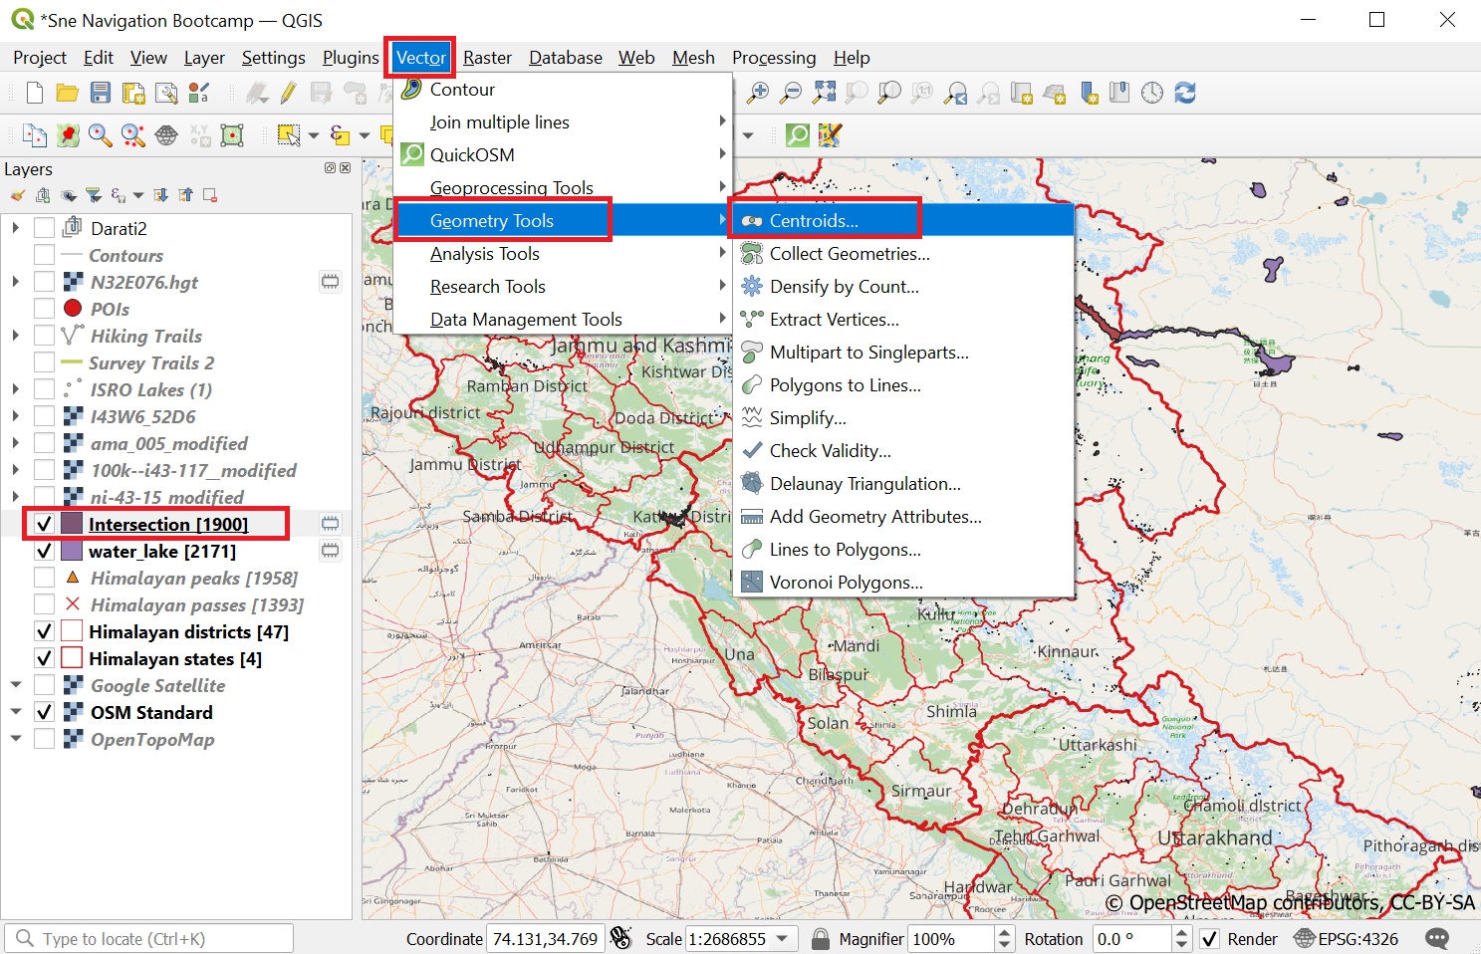Turn off the OSM Standard layer
Screen dimensions: 1481x954
click(x=44, y=712)
